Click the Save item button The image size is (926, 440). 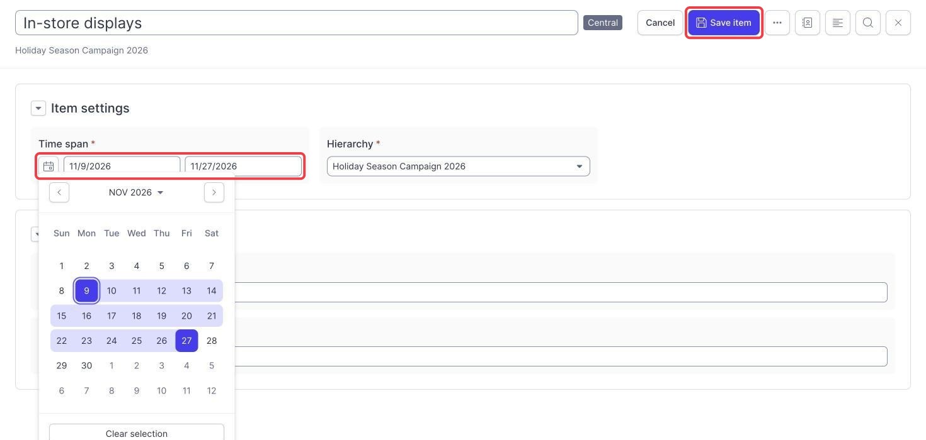click(x=724, y=23)
